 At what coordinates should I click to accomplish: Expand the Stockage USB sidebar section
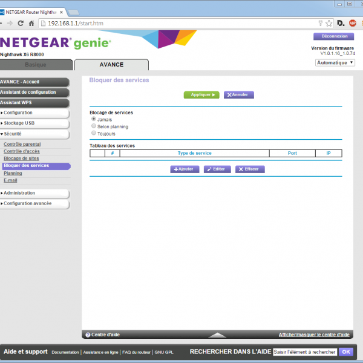click(x=34, y=123)
